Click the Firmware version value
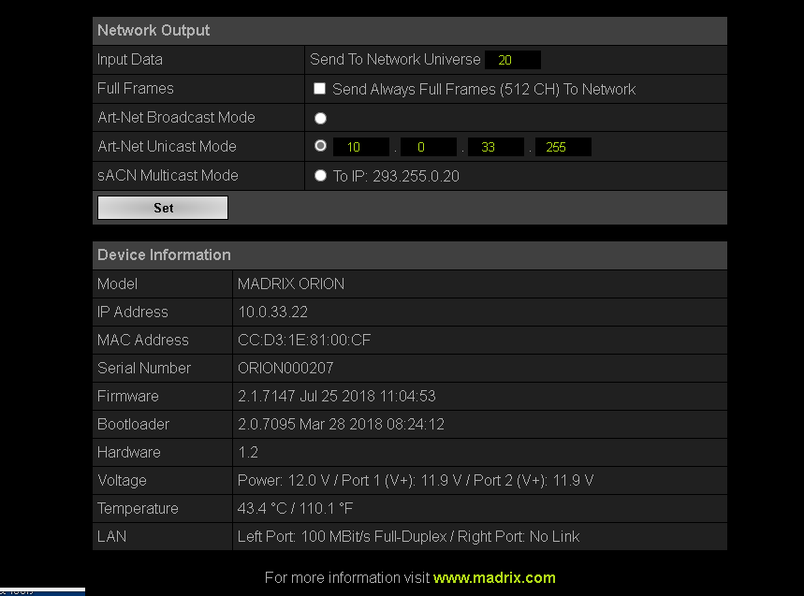Image resolution: width=804 pixels, height=596 pixels. pos(336,397)
